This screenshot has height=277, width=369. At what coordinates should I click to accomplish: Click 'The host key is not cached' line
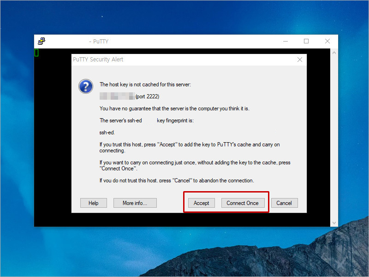145,84
